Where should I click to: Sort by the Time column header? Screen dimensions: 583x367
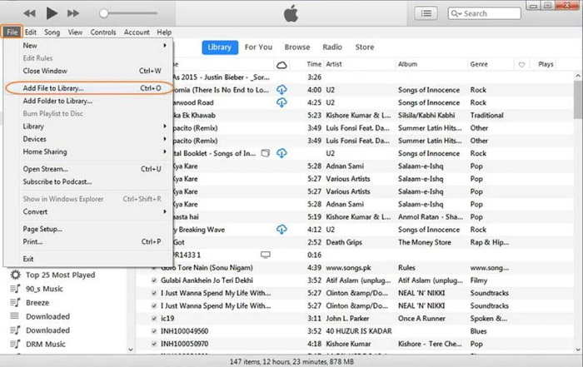pyautogui.click(x=314, y=64)
